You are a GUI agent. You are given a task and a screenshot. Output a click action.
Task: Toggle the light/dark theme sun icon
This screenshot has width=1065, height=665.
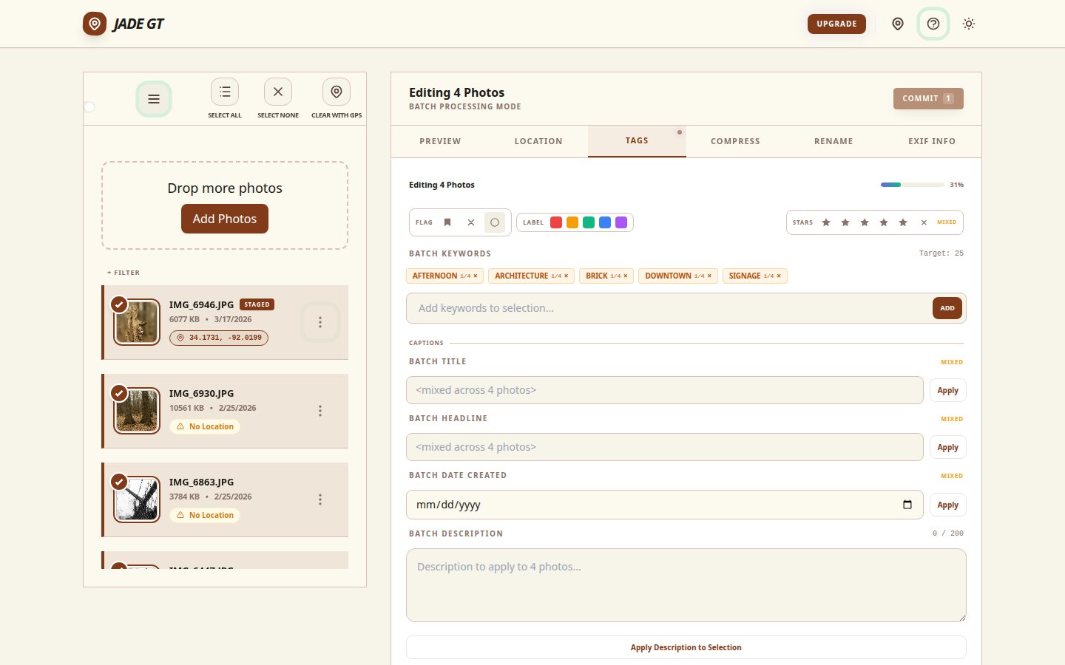(969, 24)
